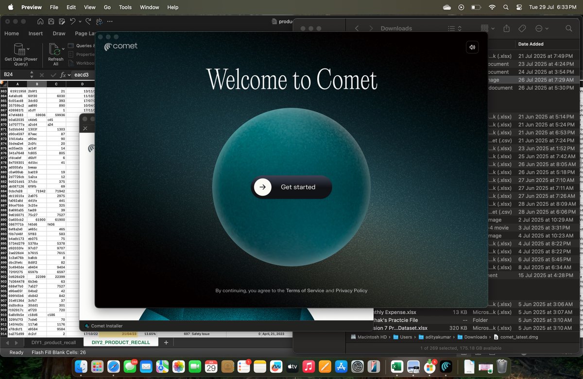
Task: Open the Undo history dropdown arrow in Excel
Action: 80,22
